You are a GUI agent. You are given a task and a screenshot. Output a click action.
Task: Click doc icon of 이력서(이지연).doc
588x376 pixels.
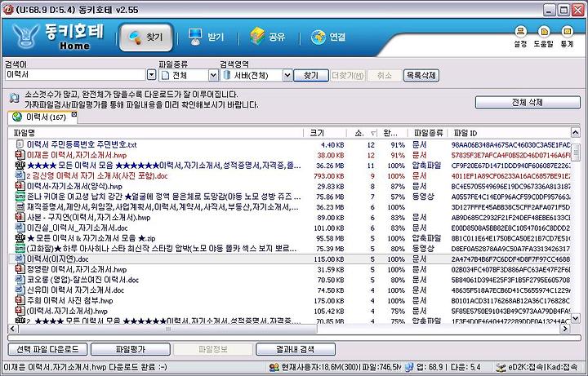(20, 259)
